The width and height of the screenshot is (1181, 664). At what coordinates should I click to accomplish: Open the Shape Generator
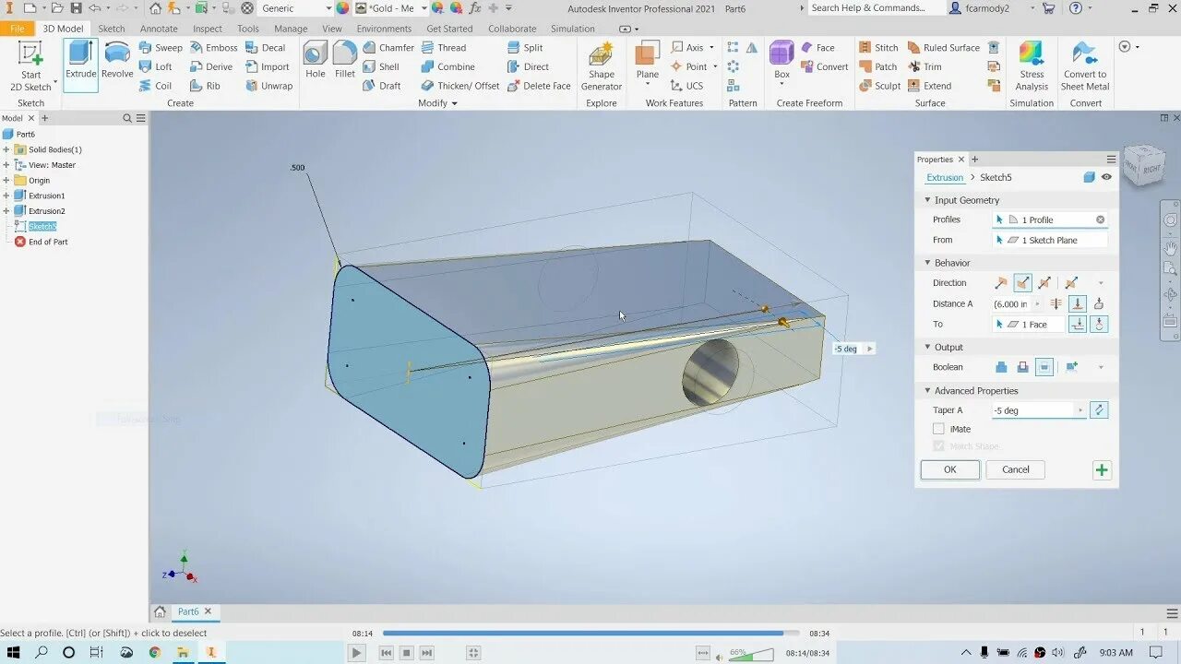click(x=601, y=66)
